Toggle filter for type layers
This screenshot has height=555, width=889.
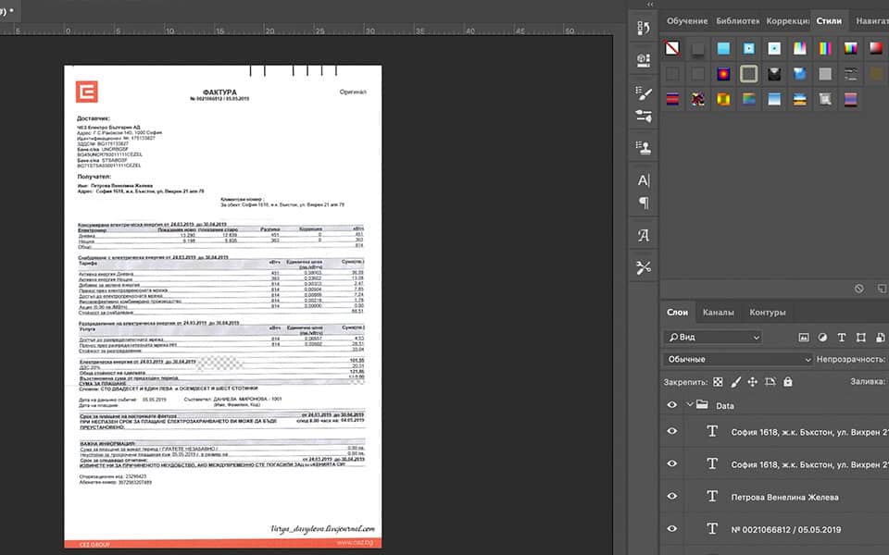coord(842,337)
